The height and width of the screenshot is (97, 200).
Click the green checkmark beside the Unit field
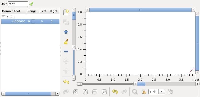tap(31, 4)
